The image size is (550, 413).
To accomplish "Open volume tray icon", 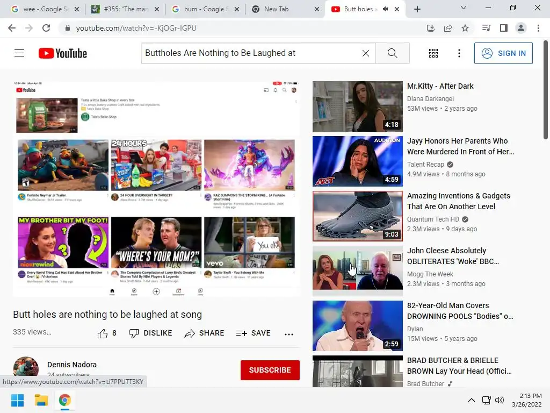I will (x=499, y=400).
